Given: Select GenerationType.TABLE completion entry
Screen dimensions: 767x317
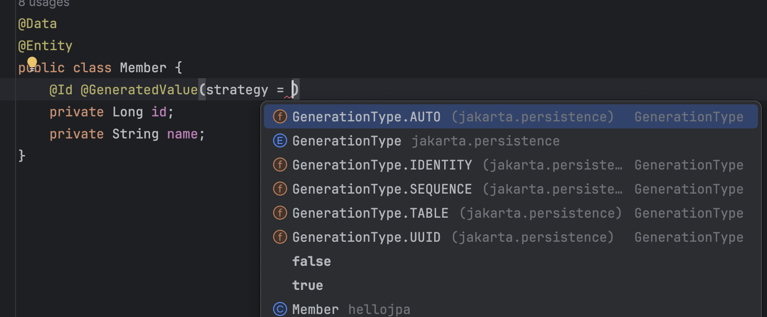Looking at the screenshot, I should [x=510, y=213].
